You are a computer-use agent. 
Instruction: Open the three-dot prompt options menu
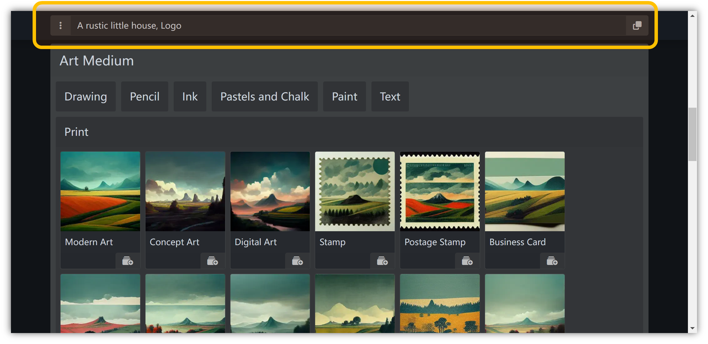[x=60, y=25]
